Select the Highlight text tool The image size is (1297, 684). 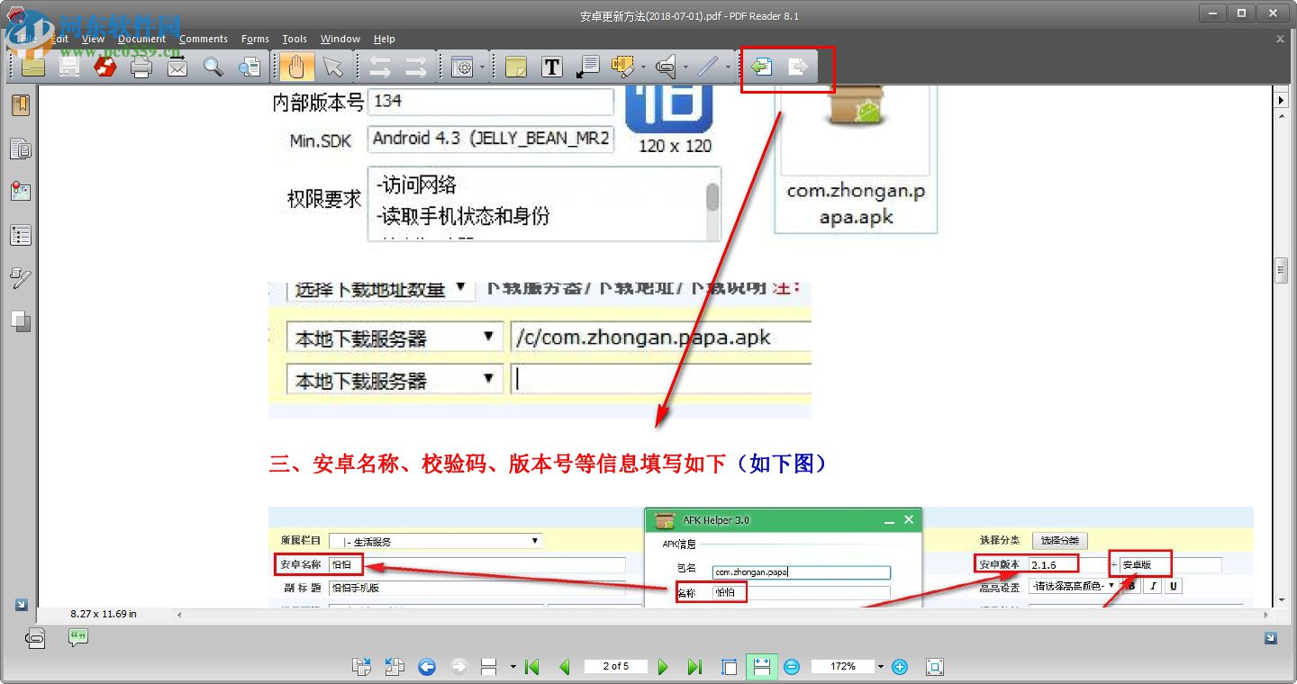(x=622, y=67)
